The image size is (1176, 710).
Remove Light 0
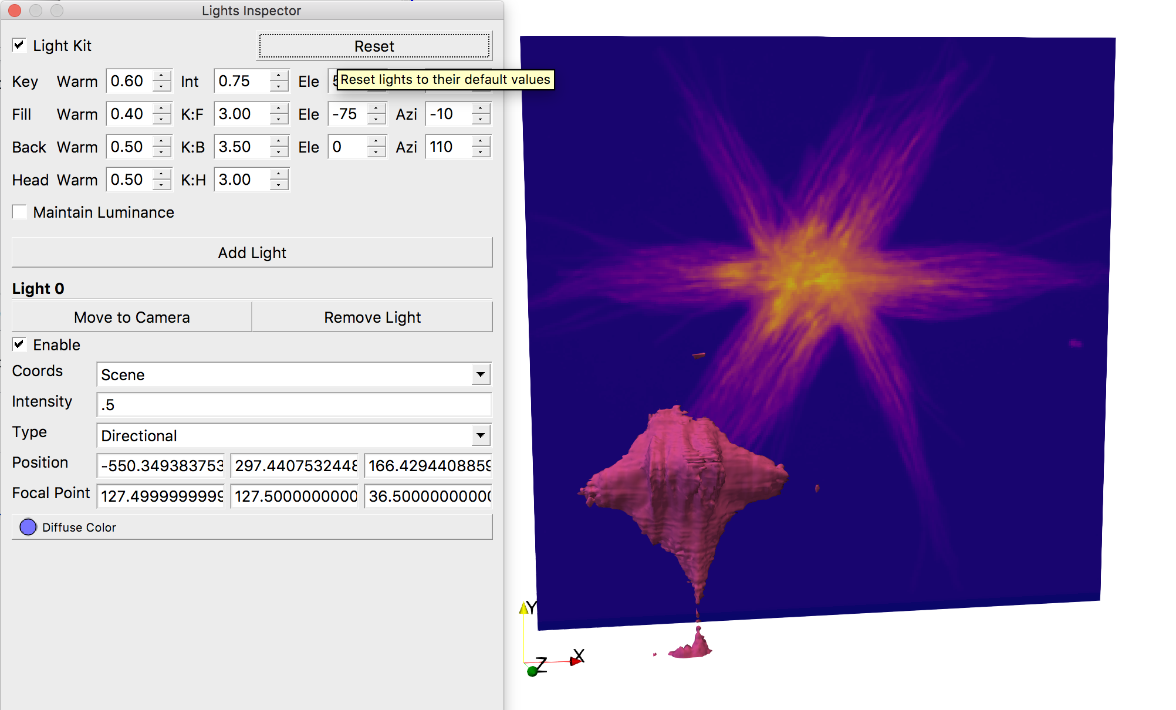pos(372,317)
